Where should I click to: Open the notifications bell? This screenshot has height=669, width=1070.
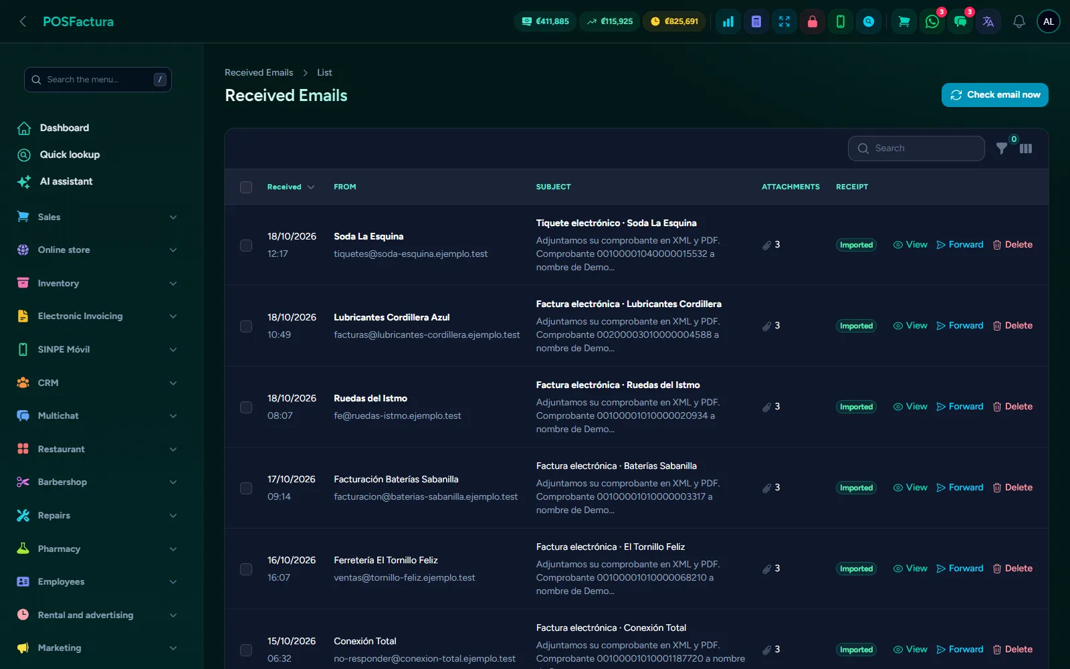click(x=1019, y=21)
